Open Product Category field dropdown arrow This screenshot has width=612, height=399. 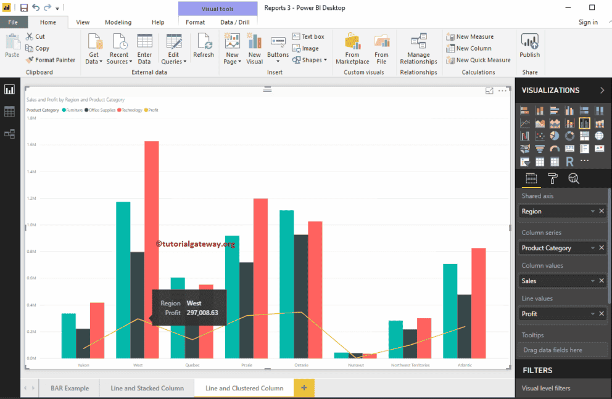click(x=592, y=248)
